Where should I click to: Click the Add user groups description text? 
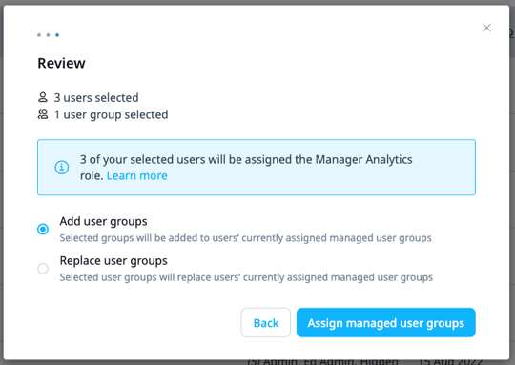click(245, 238)
